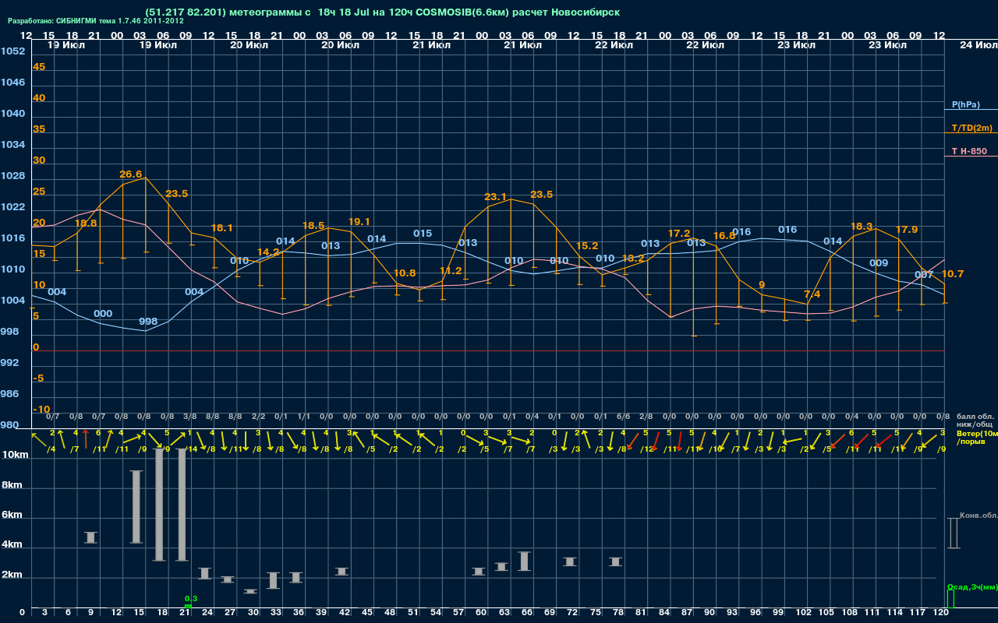The height and width of the screenshot is (623, 998).
Task: Click the 10km altitude axis label
Action: click(x=16, y=455)
